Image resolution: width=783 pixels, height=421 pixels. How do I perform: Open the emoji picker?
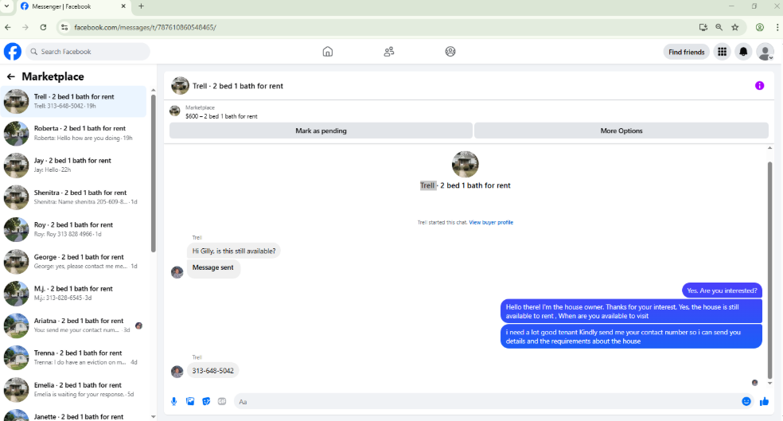[x=746, y=402]
